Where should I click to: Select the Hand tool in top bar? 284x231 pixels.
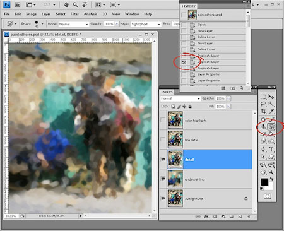[66, 4]
